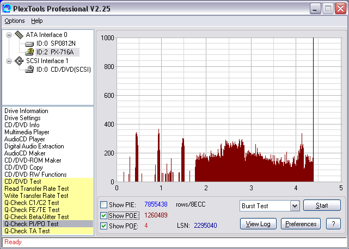Select Q-Check FE/TE Test

pos(48,210)
